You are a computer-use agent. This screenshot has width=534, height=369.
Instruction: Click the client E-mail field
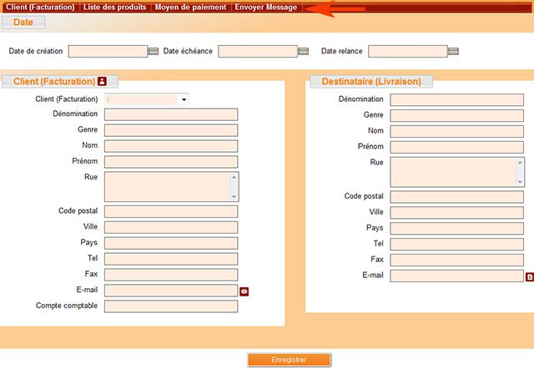(171, 291)
